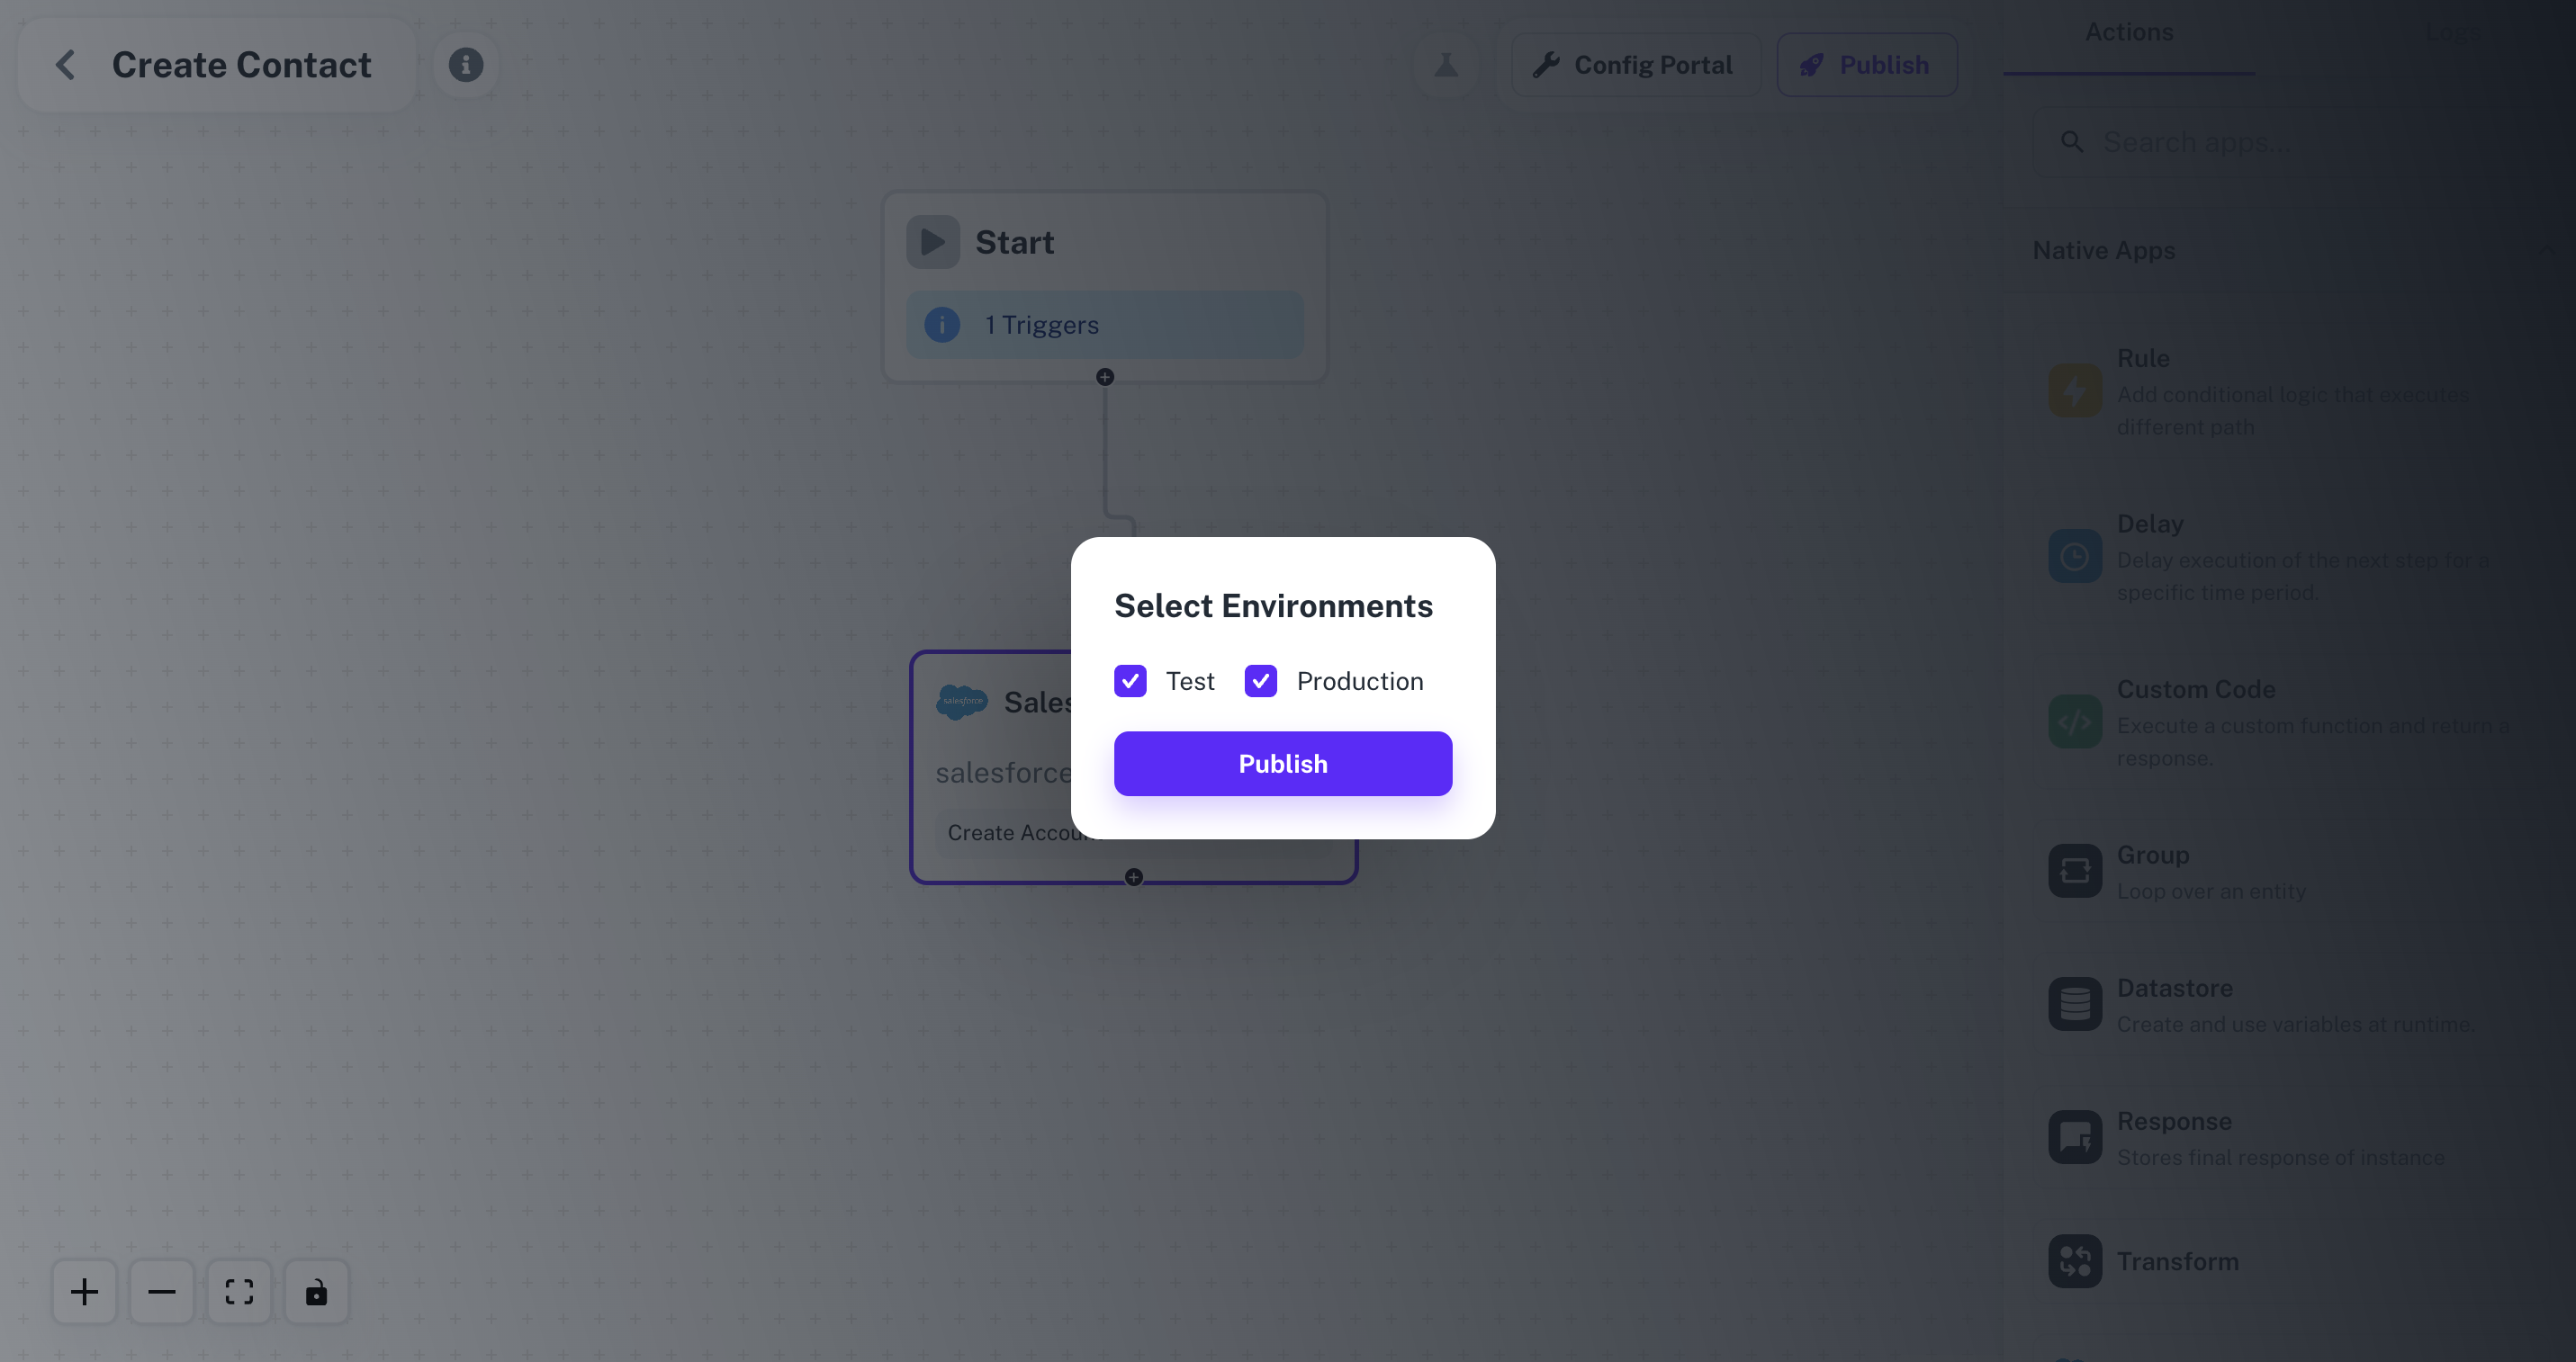Zoom out of the workflow canvas

point(161,1291)
